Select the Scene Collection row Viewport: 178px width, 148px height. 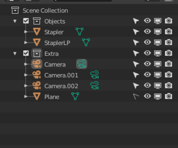click(45, 11)
